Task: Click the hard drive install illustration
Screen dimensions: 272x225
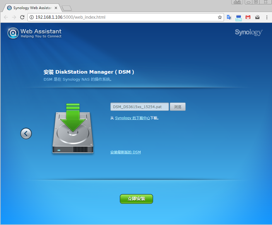Action: [x=73, y=128]
